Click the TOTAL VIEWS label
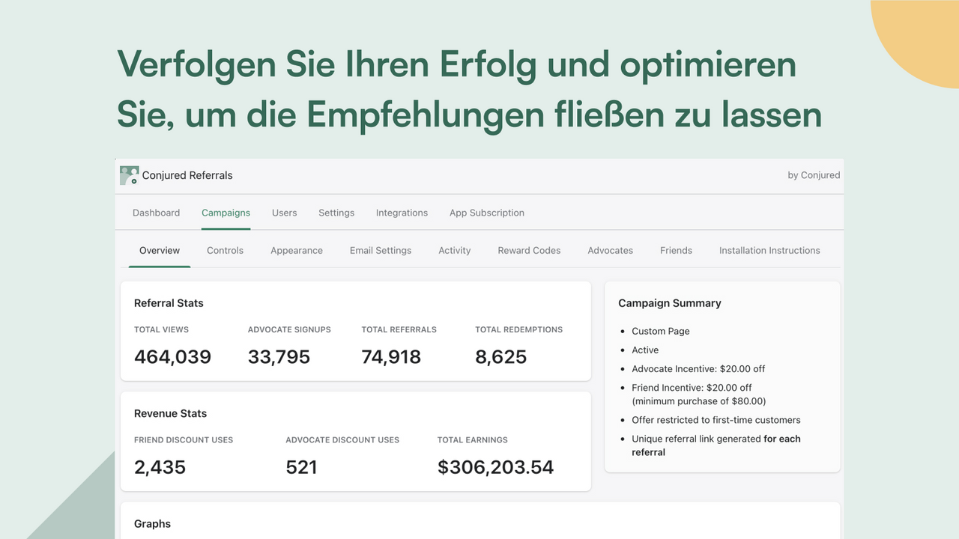This screenshot has width=959, height=539. [161, 329]
